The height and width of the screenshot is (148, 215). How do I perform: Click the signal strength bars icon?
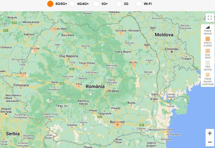coord(208,27)
